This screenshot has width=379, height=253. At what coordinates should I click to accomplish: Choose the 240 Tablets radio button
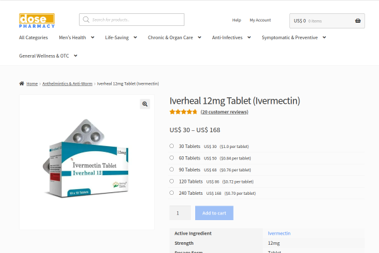click(172, 193)
